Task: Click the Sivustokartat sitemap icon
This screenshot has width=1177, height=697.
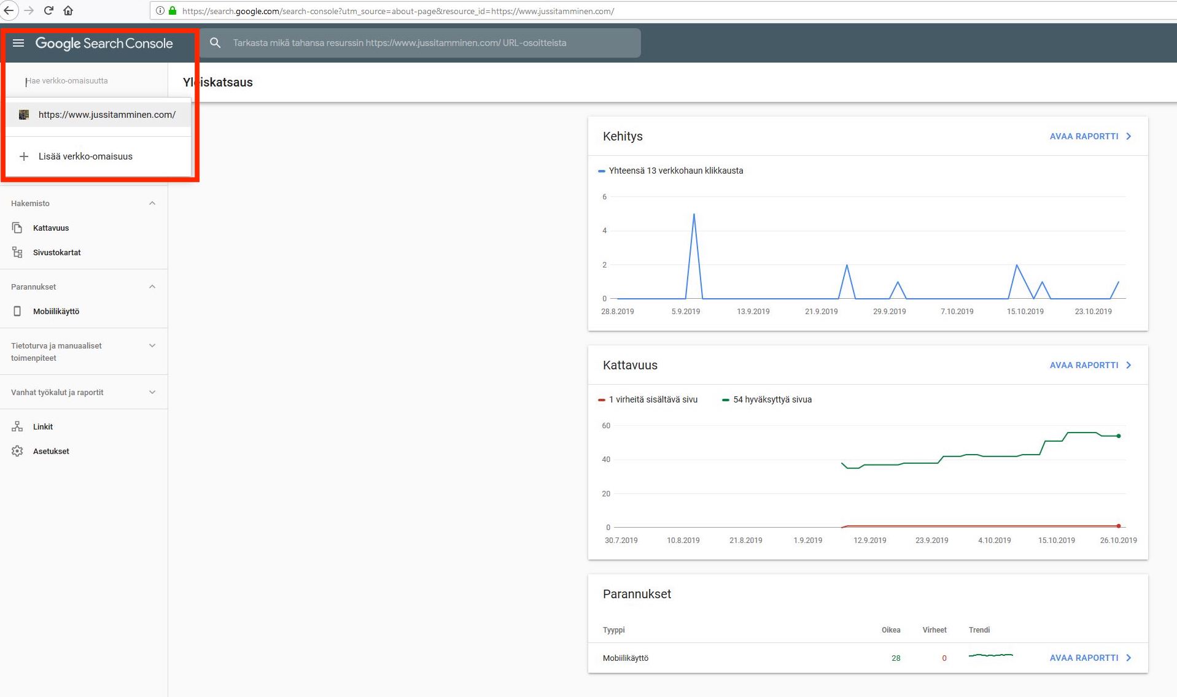Action: click(17, 252)
